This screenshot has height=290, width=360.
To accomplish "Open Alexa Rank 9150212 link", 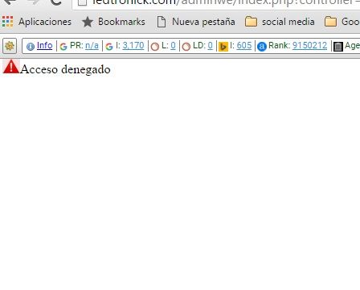I will coord(309,46).
